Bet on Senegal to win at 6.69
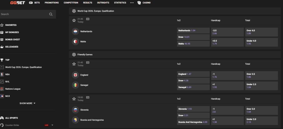This screenshot has height=129, width=283. click(x=193, y=87)
